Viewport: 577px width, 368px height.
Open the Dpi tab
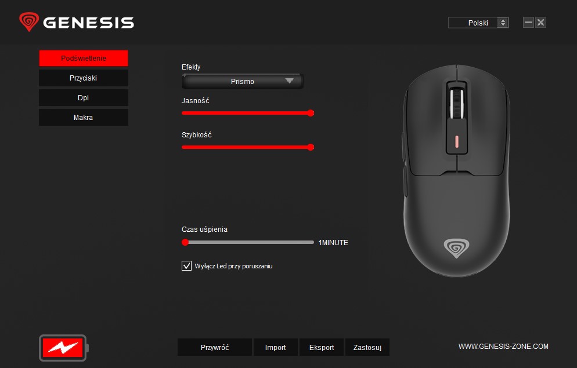click(x=84, y=98)
